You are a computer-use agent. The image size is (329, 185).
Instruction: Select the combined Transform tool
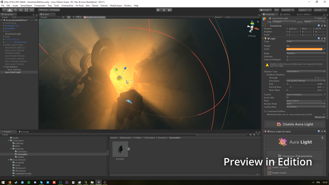coord(32,10)
